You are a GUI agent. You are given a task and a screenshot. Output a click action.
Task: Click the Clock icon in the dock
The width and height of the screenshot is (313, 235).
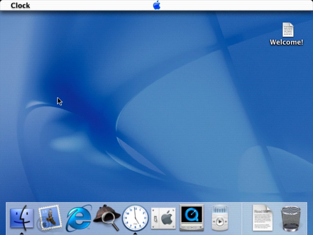(x=135, y=218)
